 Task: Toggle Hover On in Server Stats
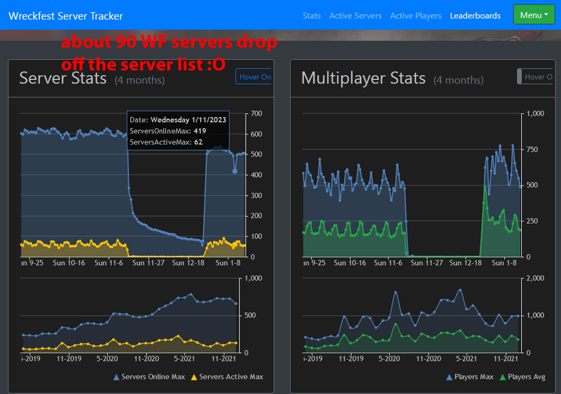[x=254, y=77]
